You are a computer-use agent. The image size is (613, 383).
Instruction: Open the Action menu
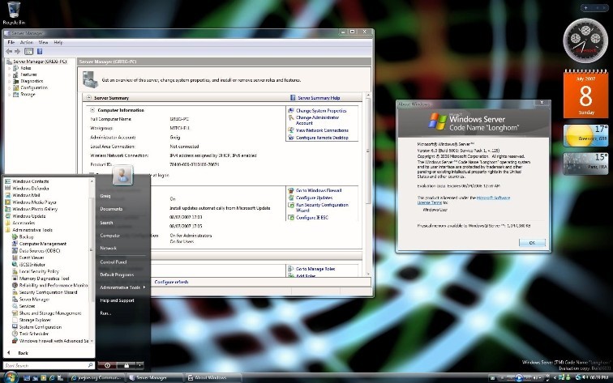[x=27, y=42]
